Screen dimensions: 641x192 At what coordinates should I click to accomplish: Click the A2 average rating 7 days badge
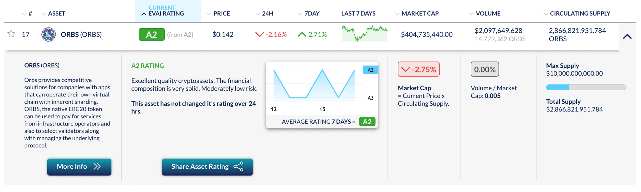coord(367,121)
